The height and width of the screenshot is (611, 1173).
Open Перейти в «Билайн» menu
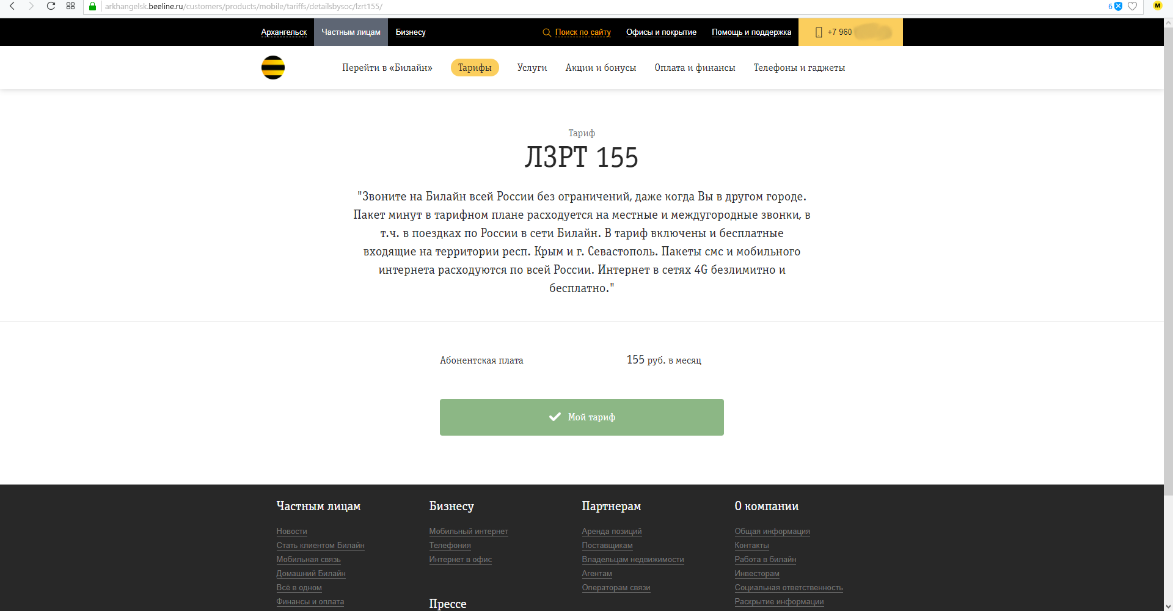tap(387, 68)
